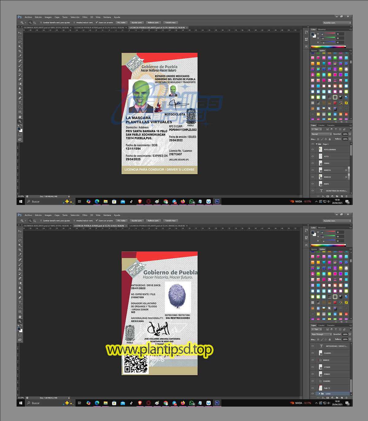Adjust the R color slider in the top window
368x421 pixels.
[328, 34]
